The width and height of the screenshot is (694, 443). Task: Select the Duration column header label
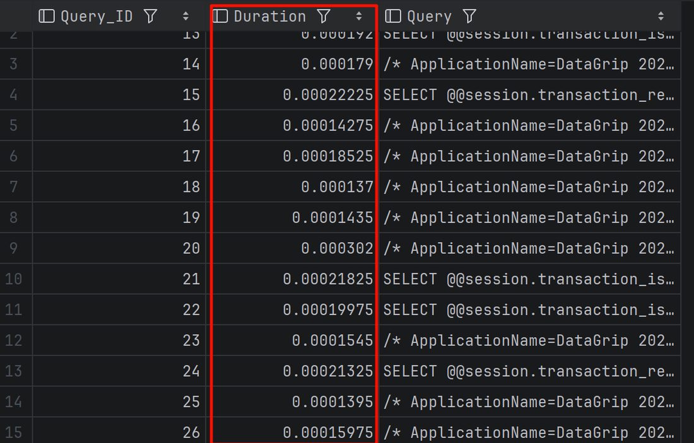point(270,17)
